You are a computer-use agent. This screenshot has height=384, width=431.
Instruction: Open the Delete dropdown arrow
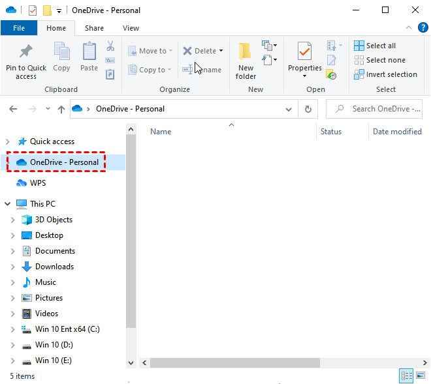(x=221, y=51)
